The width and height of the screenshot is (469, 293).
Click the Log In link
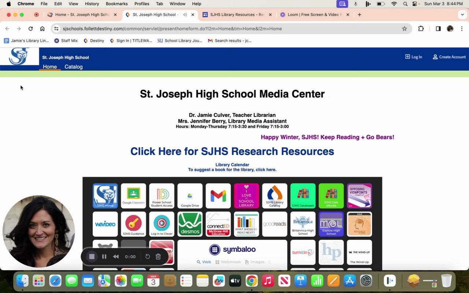413,57
